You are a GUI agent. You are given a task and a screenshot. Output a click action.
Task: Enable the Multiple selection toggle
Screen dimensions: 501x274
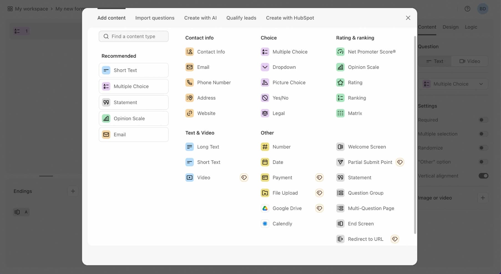coord(483,134)
